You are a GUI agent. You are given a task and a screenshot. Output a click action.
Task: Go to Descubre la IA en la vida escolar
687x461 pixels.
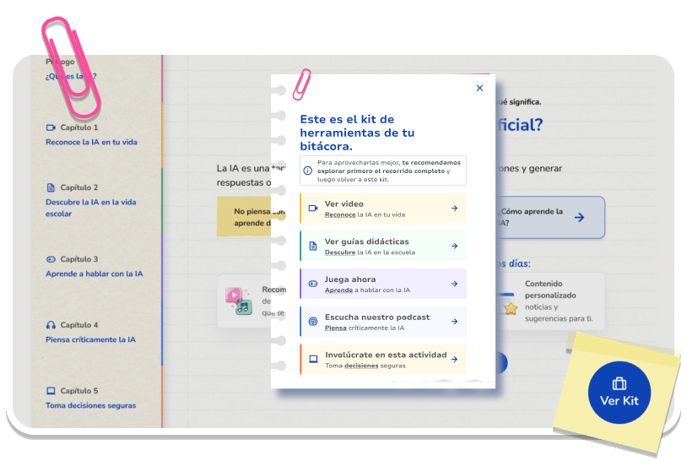tap(90, 208)
